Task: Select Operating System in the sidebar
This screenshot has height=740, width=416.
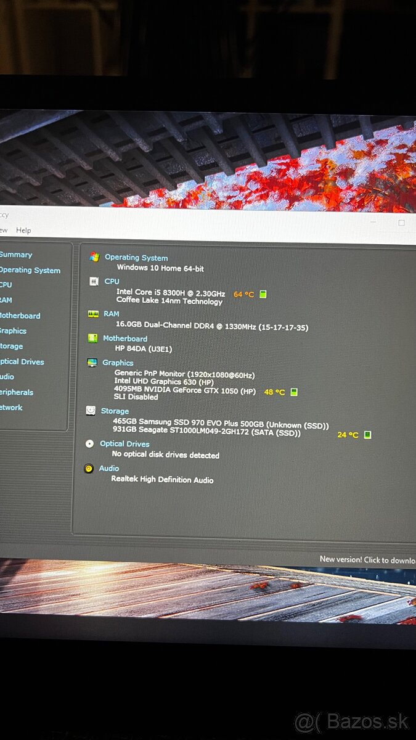Action: coord(30,270)
